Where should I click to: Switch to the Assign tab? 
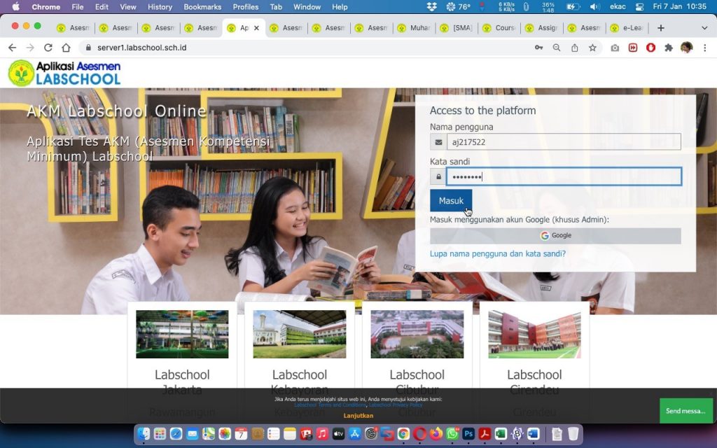point(542,28)
